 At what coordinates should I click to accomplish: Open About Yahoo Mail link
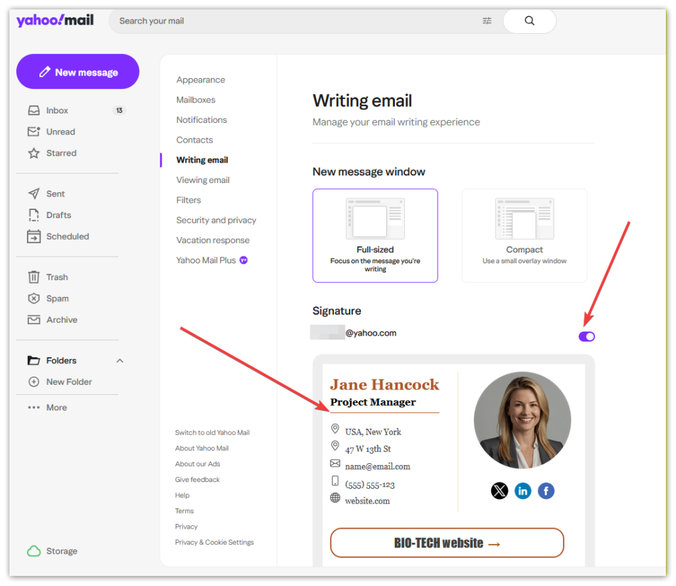(201, 448)
